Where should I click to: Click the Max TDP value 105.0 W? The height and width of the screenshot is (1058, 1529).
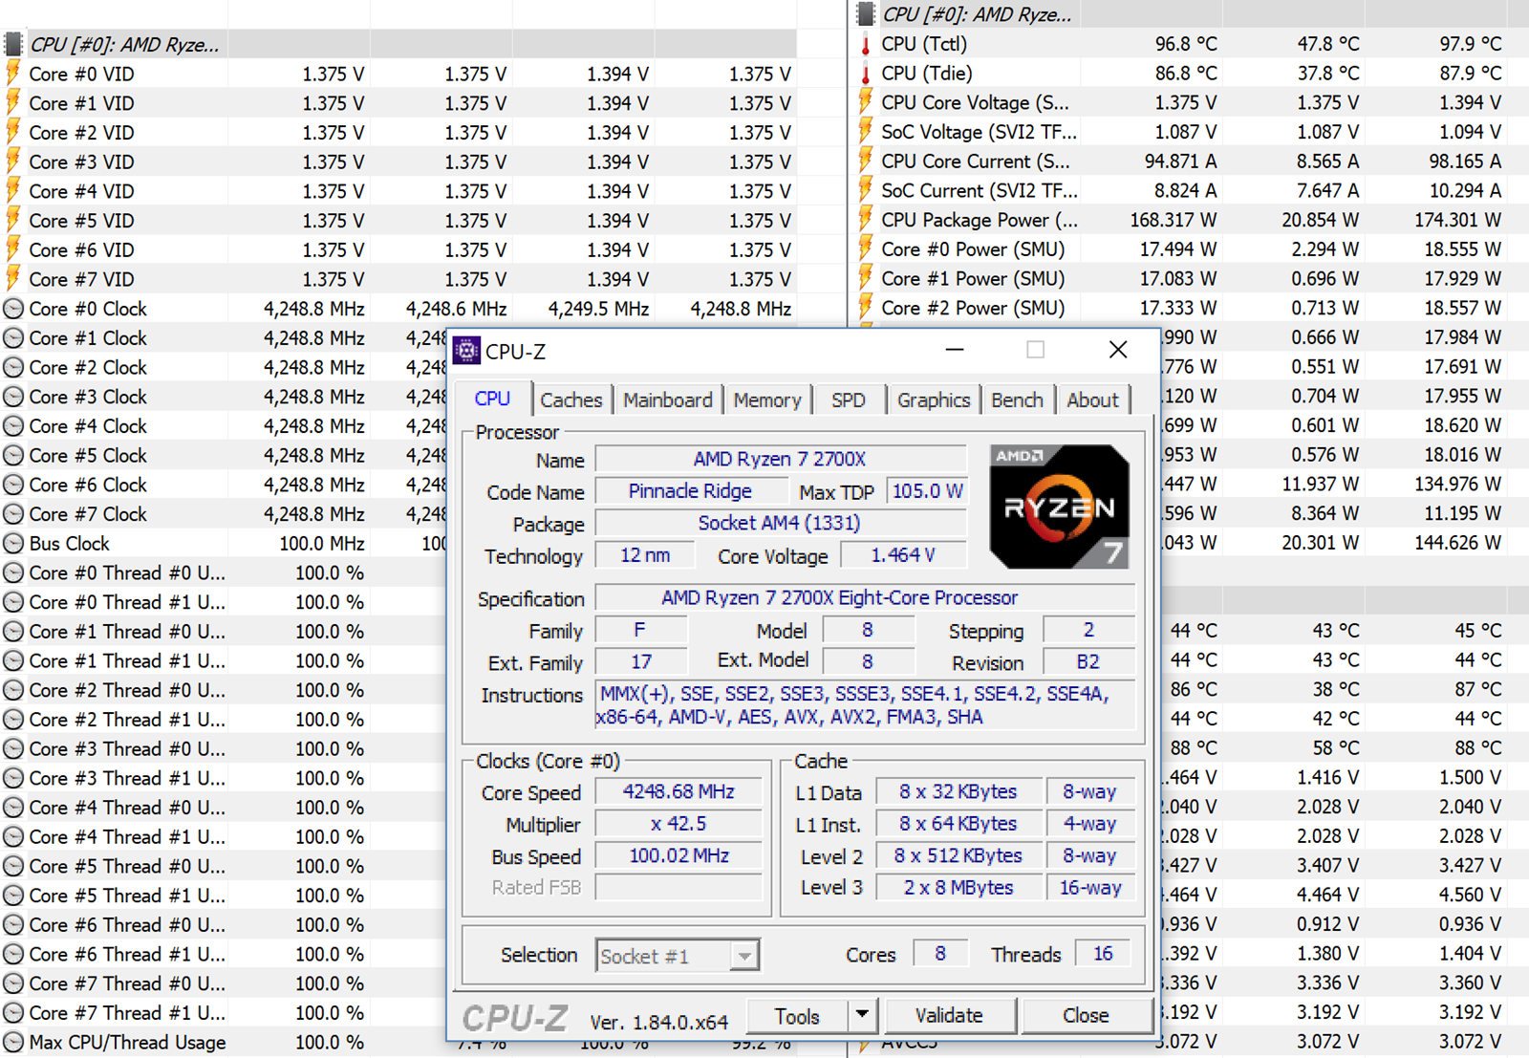(x=926, y=491)
